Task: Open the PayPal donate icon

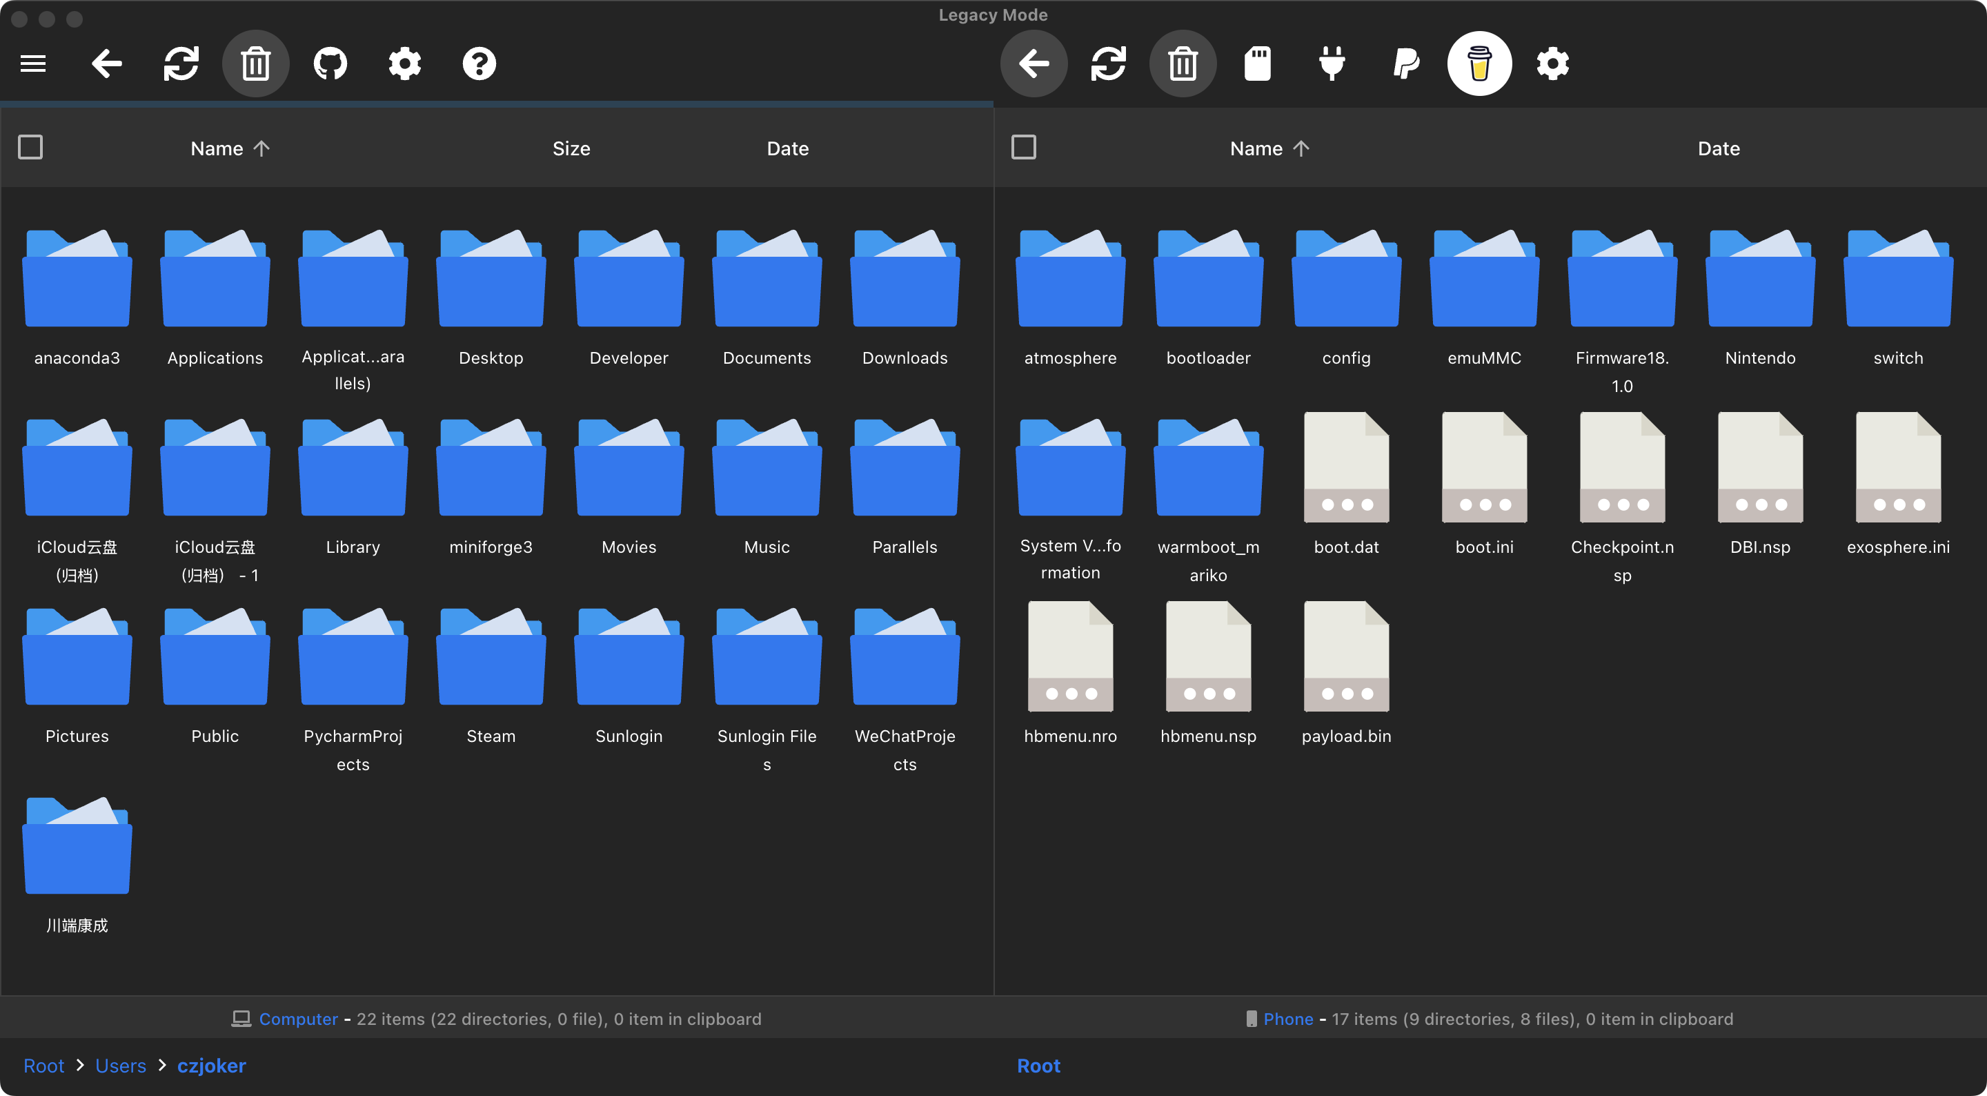Action: point(1405,63)
